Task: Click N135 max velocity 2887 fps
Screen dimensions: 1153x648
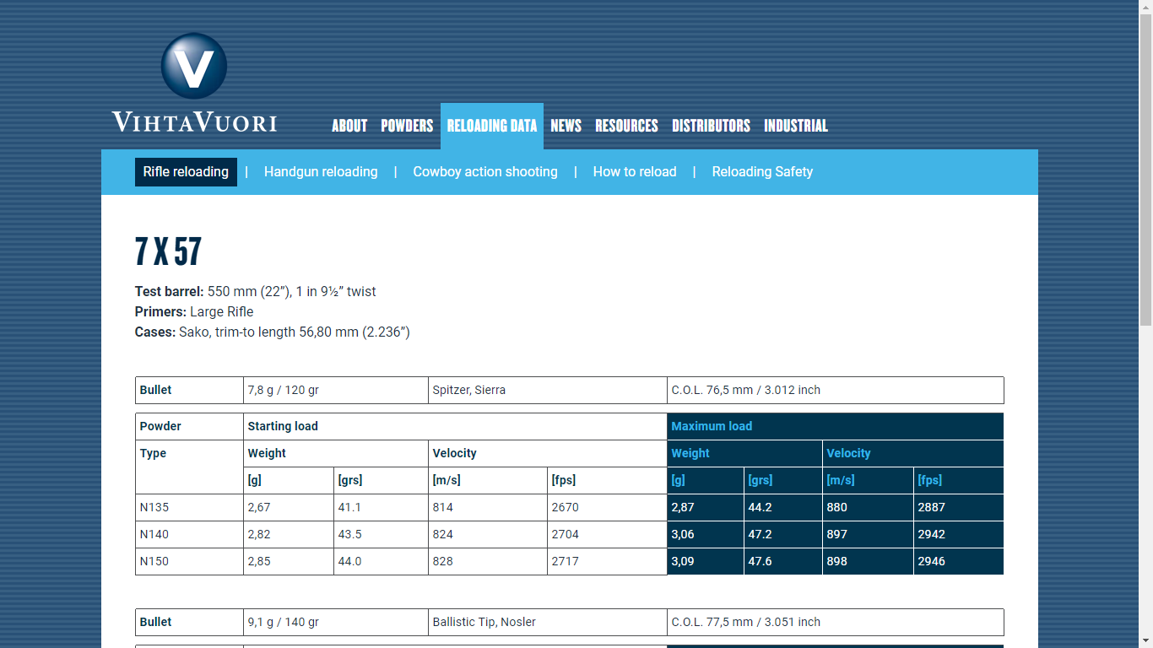Action: click(959, 508)
